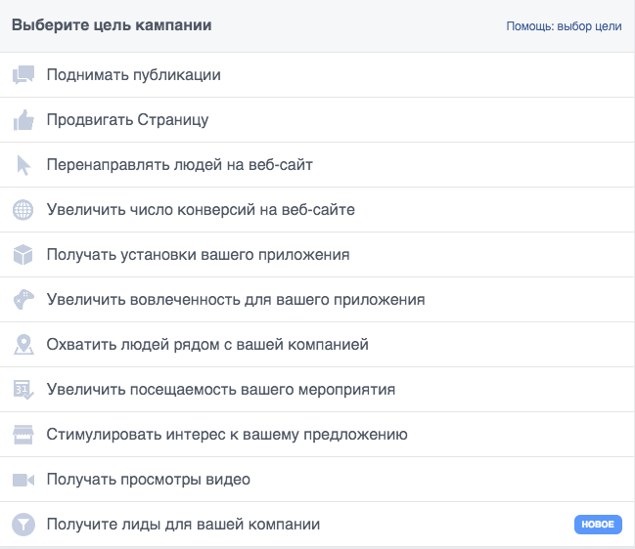Choose 'Увеличить посещаемость вашего мероприятия'
This screenshot has width=635, height=549.
tap(317, 390)
